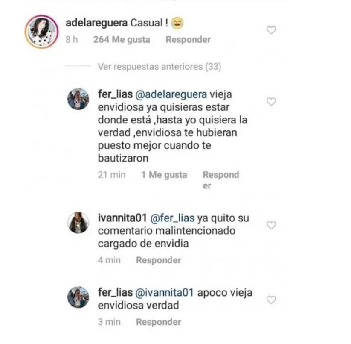Viewport: 351px width, 344px height.
Task: Open fer_lias avatar on last reply
Action: 78,297
